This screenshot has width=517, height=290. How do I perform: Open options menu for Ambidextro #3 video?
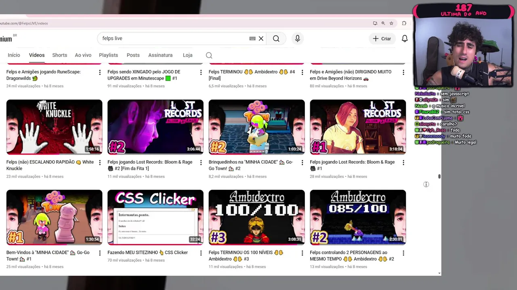302,253
